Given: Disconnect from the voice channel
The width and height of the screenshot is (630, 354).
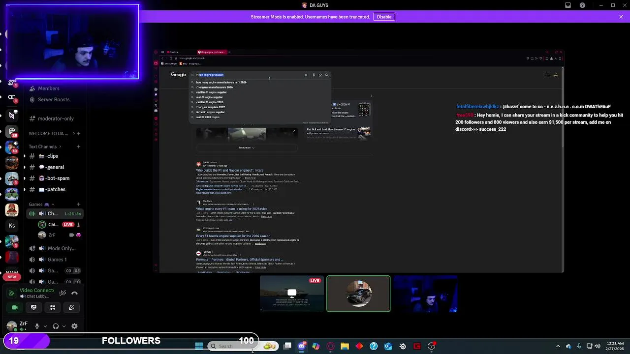Looking at the screenshot, I should [x=74, y=293].
